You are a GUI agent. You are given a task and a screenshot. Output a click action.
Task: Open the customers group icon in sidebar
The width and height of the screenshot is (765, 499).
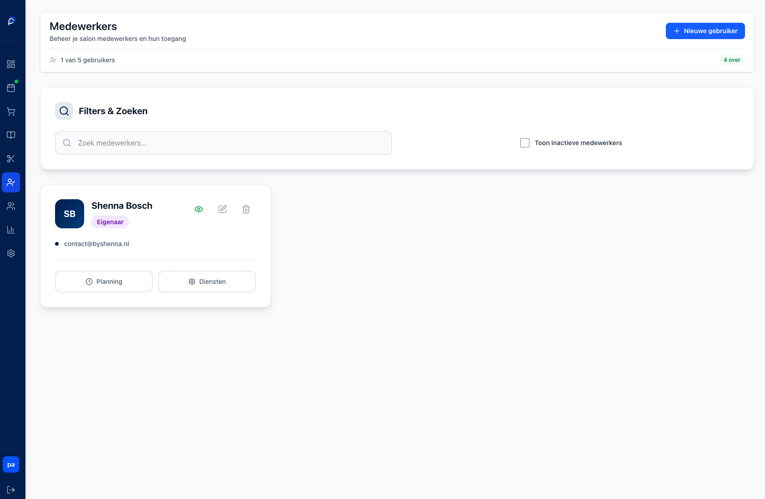[11, 206]
